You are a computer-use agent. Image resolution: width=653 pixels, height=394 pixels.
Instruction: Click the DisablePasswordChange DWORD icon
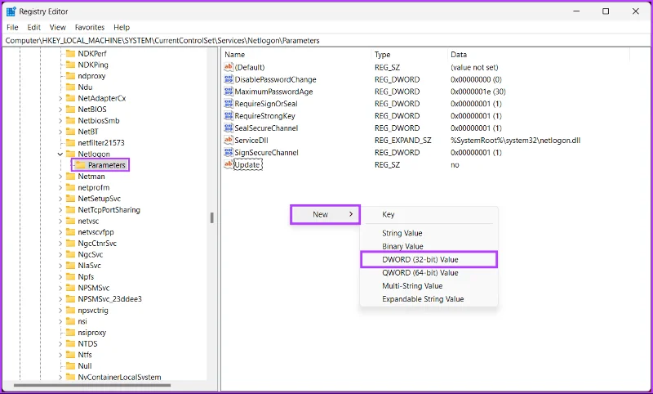(x=229, y=79)
